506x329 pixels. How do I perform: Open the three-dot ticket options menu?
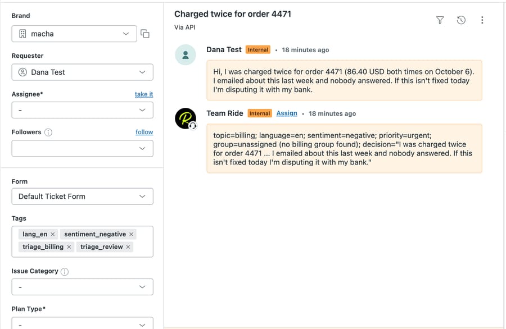coord(482,20)
